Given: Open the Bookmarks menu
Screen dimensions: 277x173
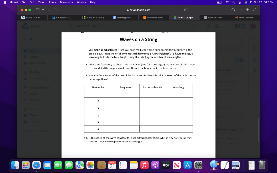Looking at the screenshot, I should click(67, 2).
